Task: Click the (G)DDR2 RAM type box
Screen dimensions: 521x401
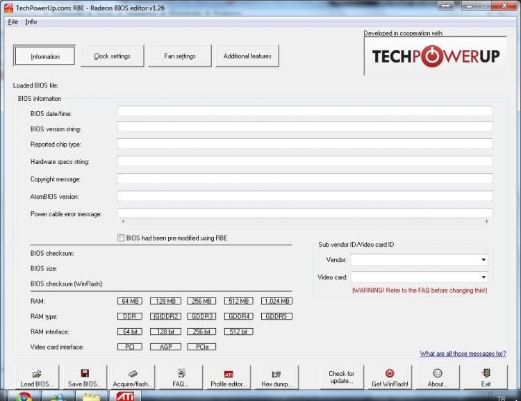Action: (x=165, y=316)
